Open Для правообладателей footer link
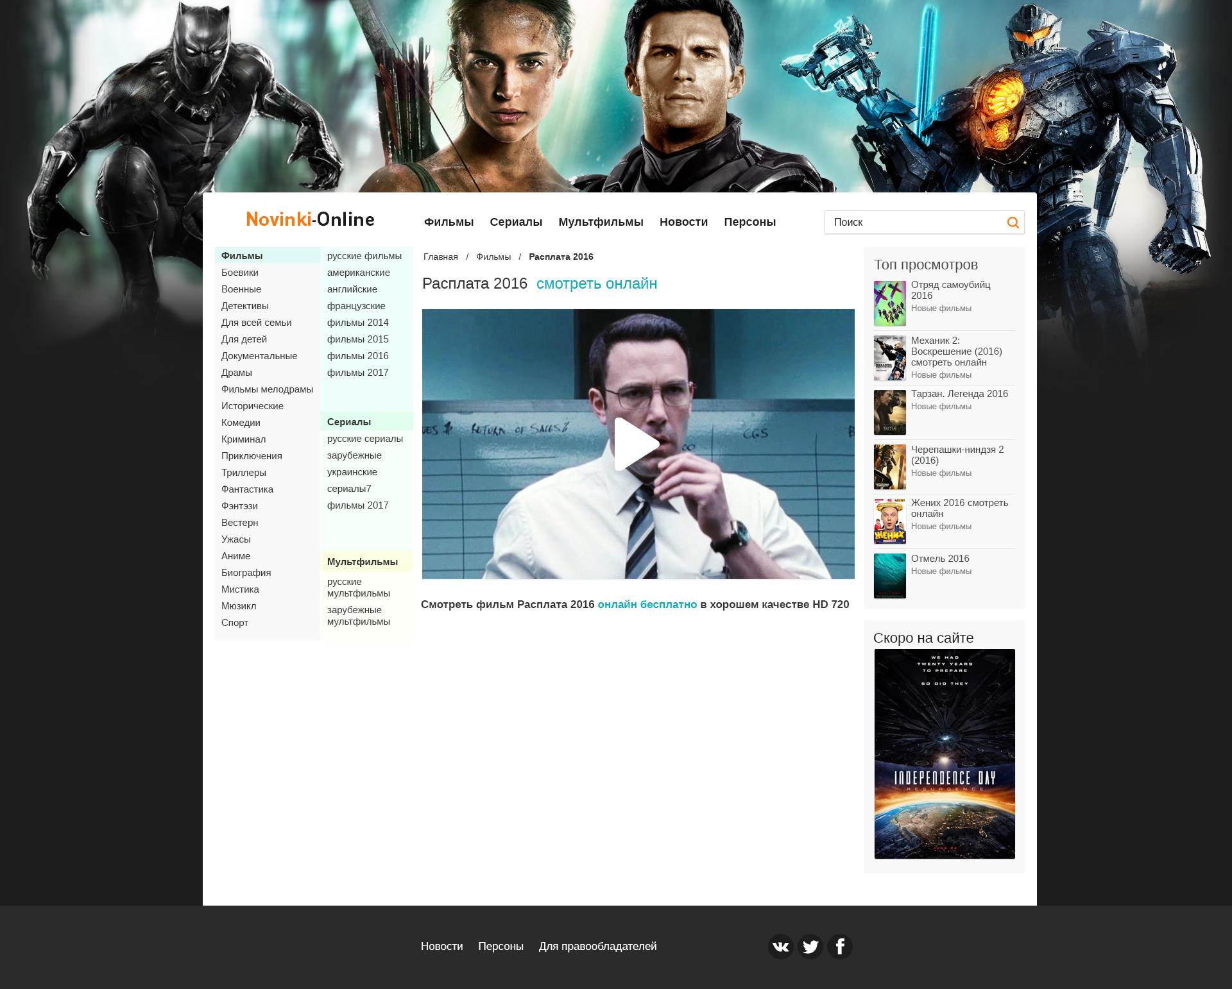 [x=597, y=946]
